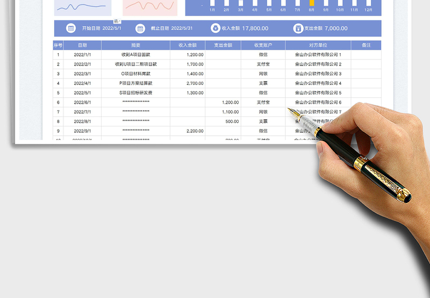The image size is (430, 298).
Task: Click the cell 收到A项目回款
Action: pos(135,55)
